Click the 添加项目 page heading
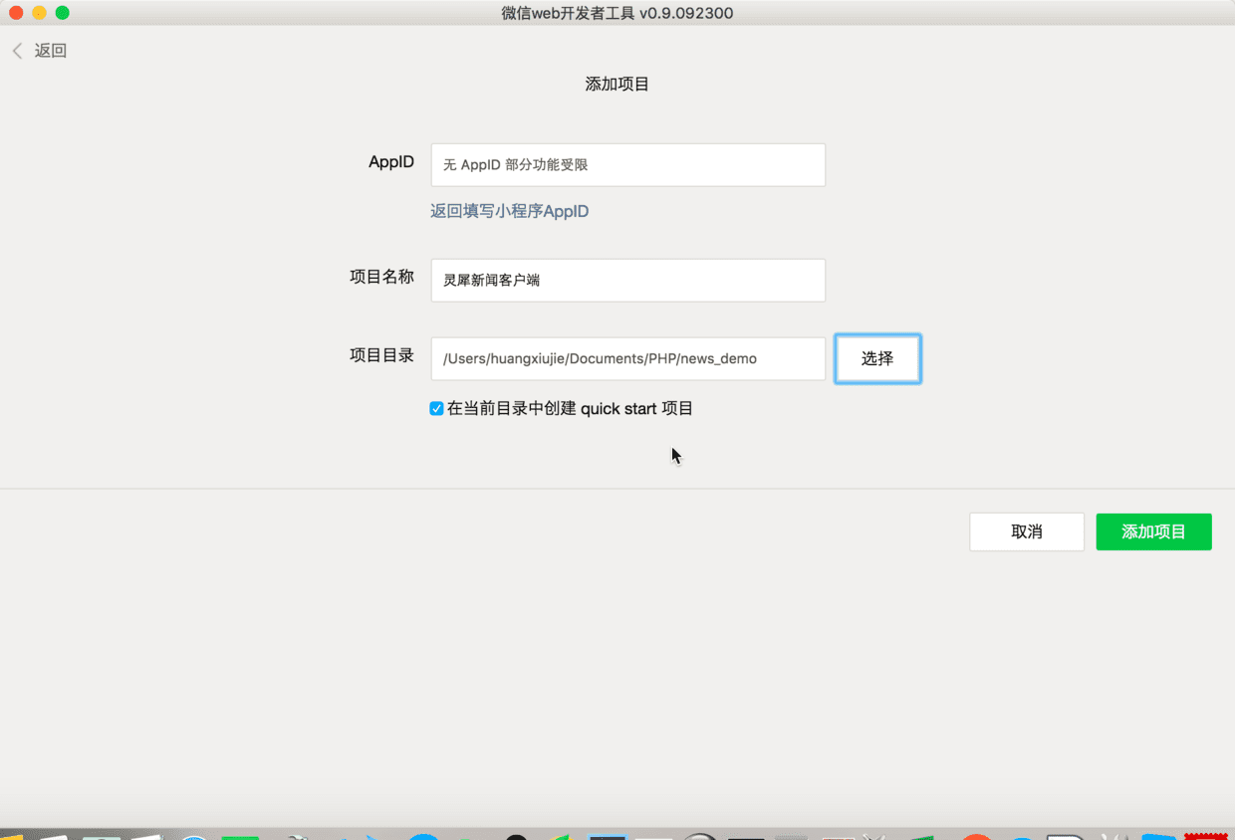 coord(617,85)
